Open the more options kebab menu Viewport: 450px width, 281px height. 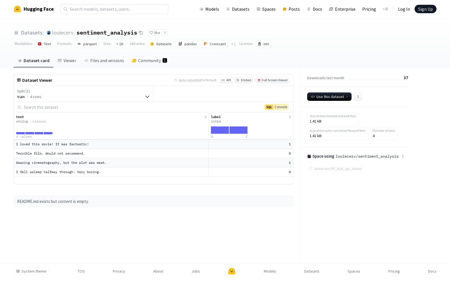[x=358, y=97]
